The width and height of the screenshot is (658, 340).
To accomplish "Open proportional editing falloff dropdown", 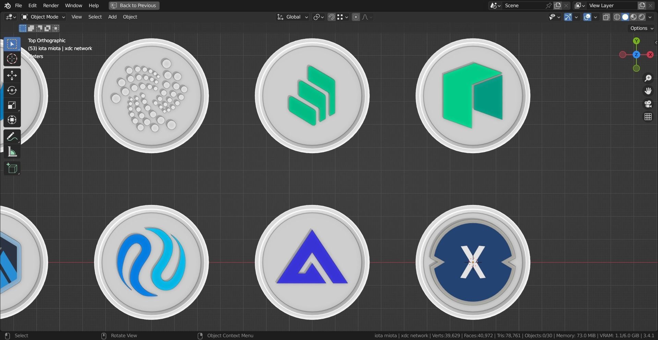I will point(367,17).
